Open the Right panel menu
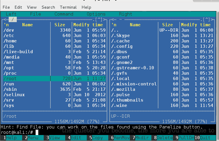 pyautogui.click(x=125, y=14)
